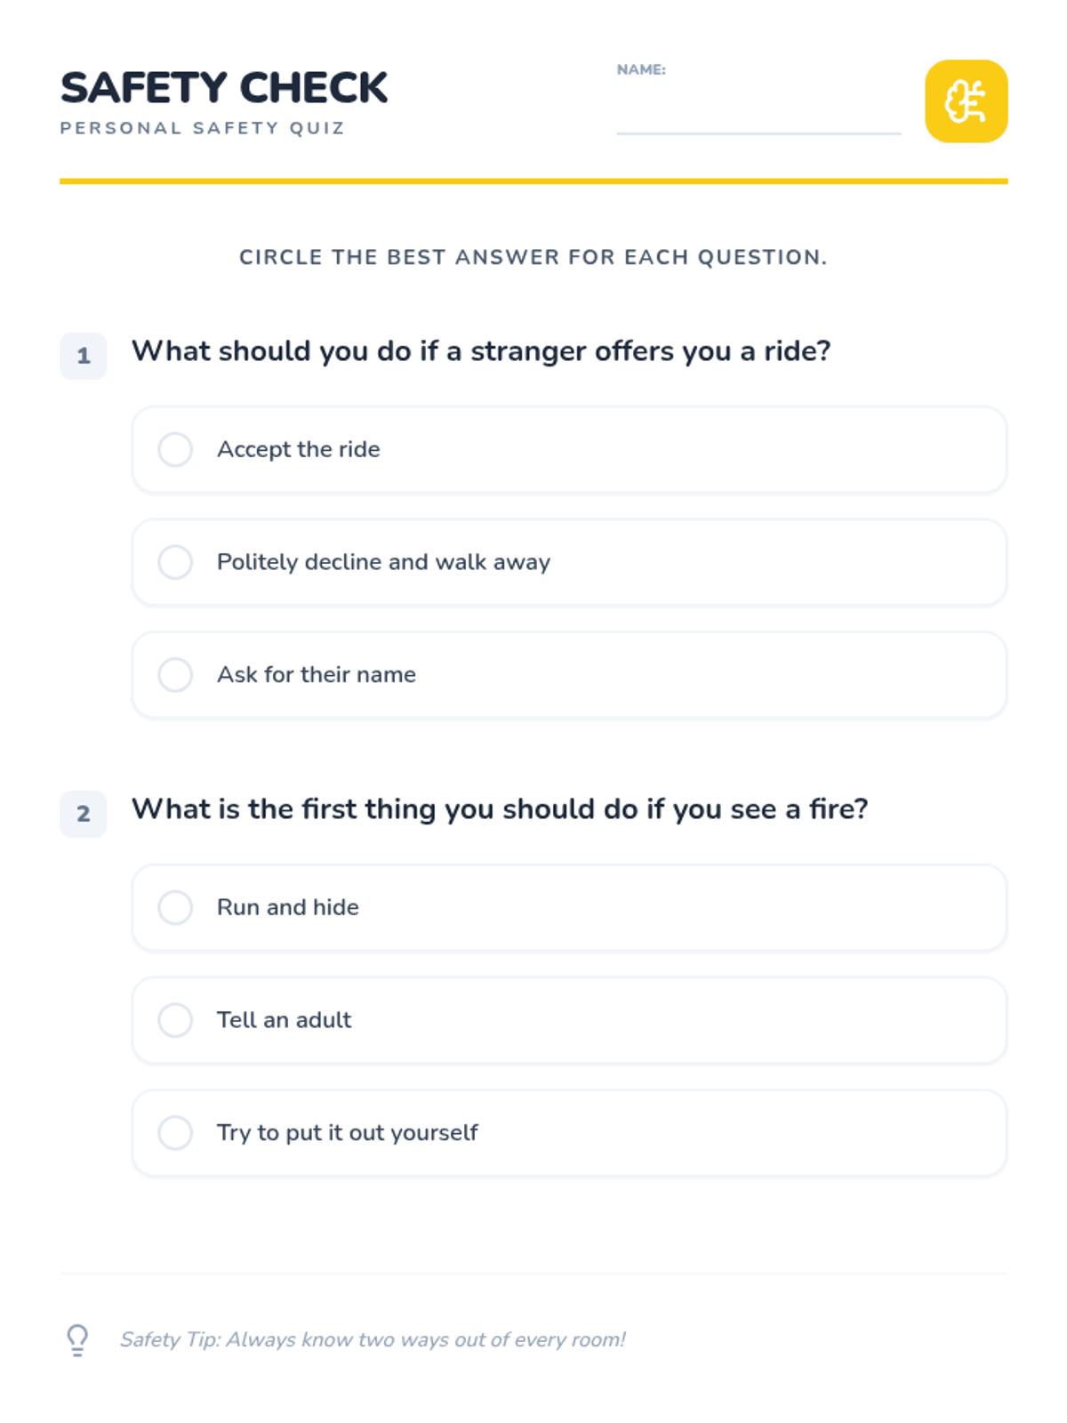Select the "Accept the ride" radio button
Viewport: 1067px width, 1423px height.
[175, 450]
